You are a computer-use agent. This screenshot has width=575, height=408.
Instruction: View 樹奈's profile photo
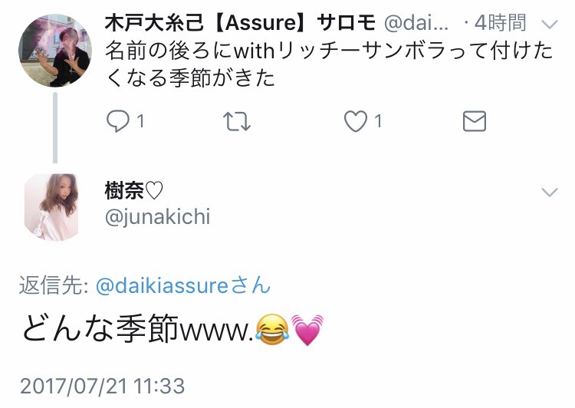[x=51, y=207]
